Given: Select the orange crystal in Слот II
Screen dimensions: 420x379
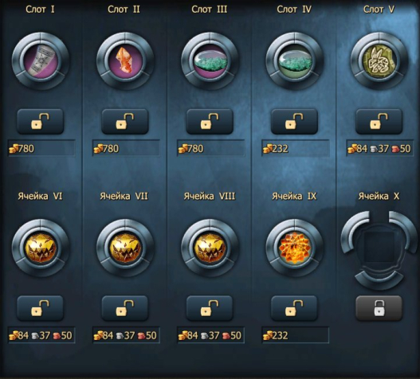Looking at the screenshot, I should coord(125,61).
